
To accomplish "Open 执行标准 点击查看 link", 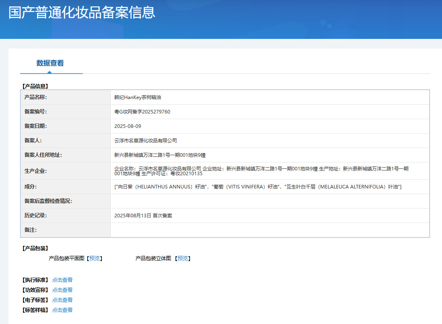I will click(x=62, y=280).
